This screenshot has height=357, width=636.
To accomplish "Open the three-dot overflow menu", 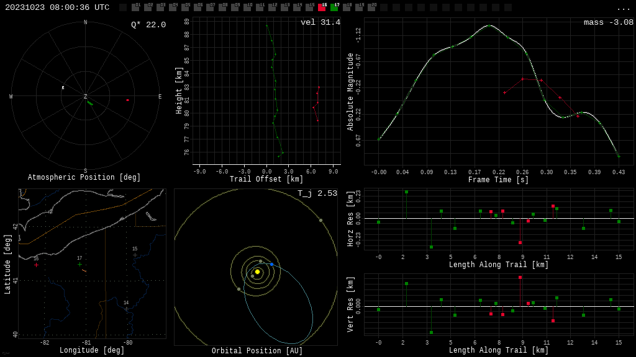I will click(x=623, y=9).
